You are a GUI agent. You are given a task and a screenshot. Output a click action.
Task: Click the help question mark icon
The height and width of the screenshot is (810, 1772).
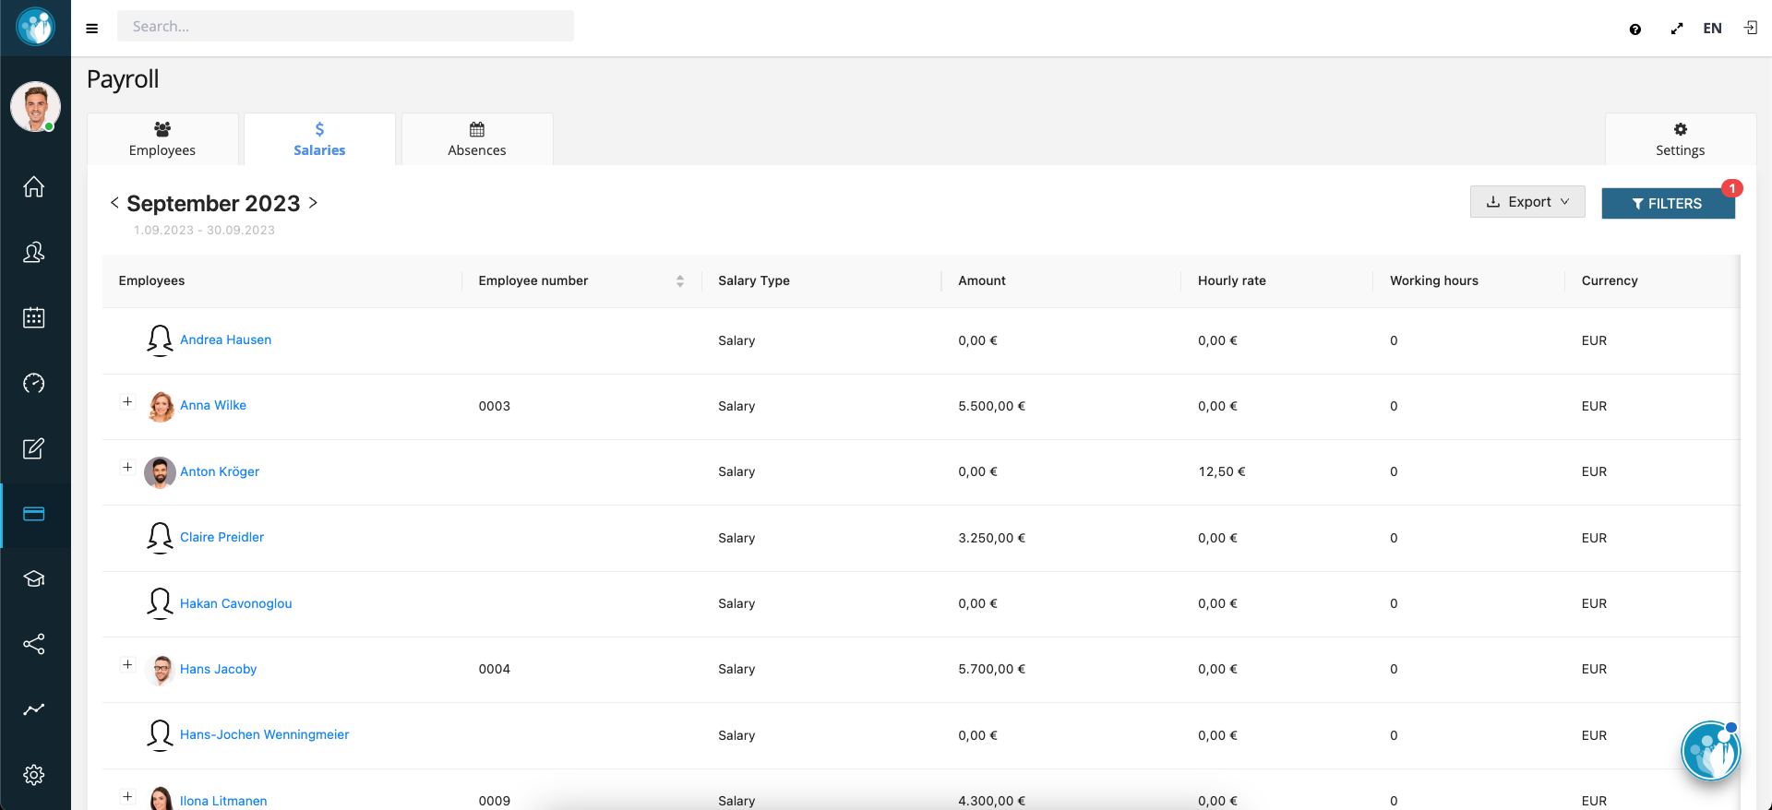1634,30
